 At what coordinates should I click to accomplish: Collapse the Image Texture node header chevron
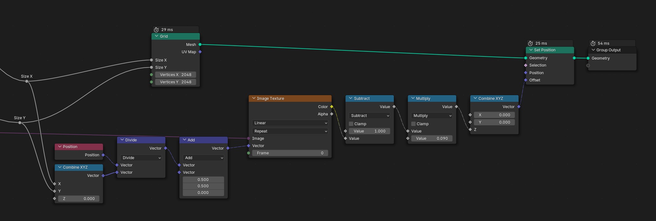(x=254, y=99)
